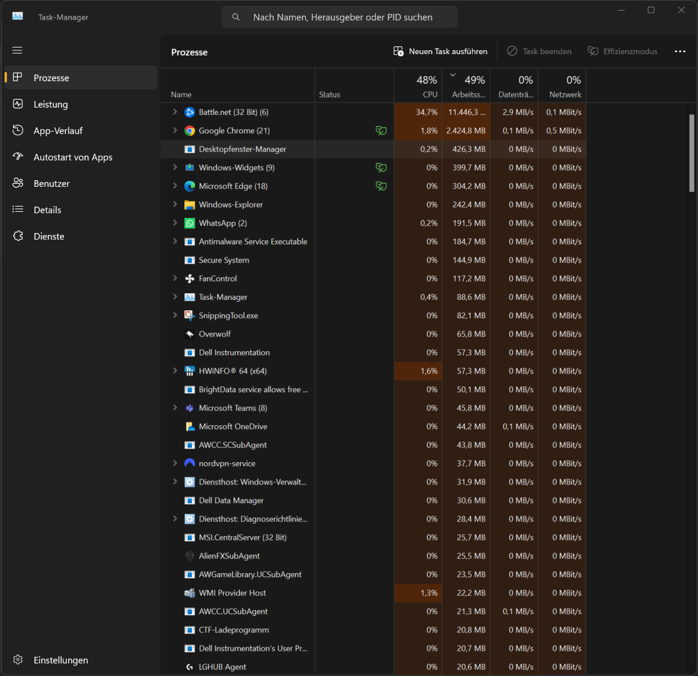This screenshot has width=698, height=676.
Task: Sort by the Name column header
Action: click(237, 86)
